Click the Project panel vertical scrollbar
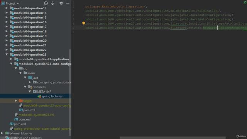 pos(70,92)
